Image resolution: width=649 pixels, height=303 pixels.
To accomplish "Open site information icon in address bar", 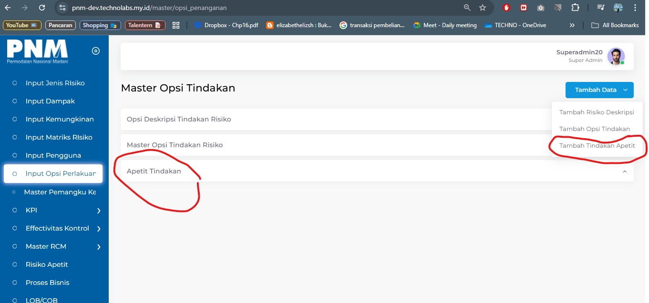I will [62, 8].
